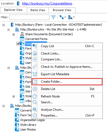Click the Refresh Node menu icon
Image resolution: width=107 pixels, height=134 pixels.
tap(35, 96)
